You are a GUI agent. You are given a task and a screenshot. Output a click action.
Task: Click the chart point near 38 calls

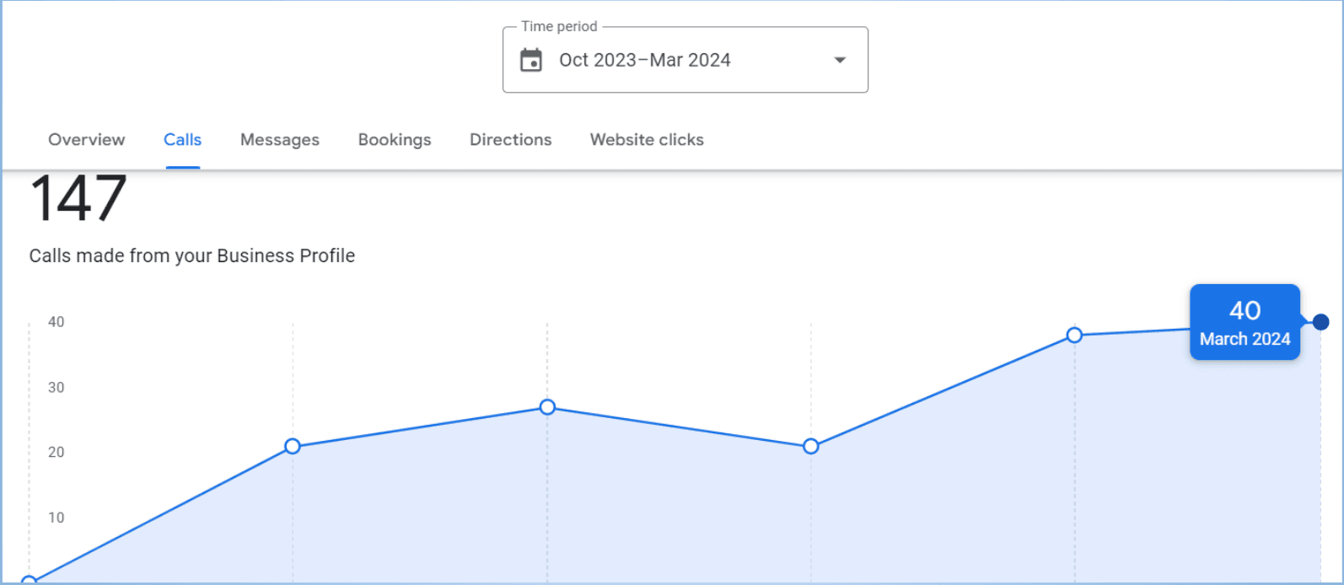tap(1074, 335)
